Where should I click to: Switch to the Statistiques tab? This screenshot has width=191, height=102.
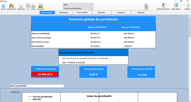point(141,13)
